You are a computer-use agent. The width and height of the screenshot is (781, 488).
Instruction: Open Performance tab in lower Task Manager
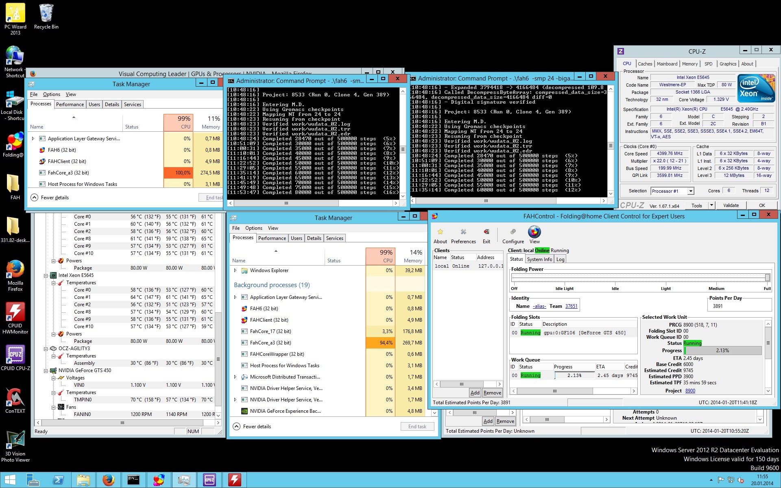click(272, 238)
